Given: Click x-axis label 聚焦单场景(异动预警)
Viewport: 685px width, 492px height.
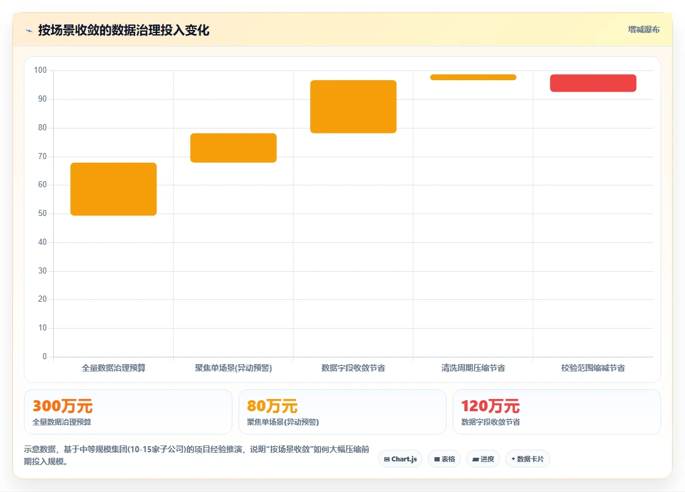Looking at the screenshot, I should tap(233, 368).
